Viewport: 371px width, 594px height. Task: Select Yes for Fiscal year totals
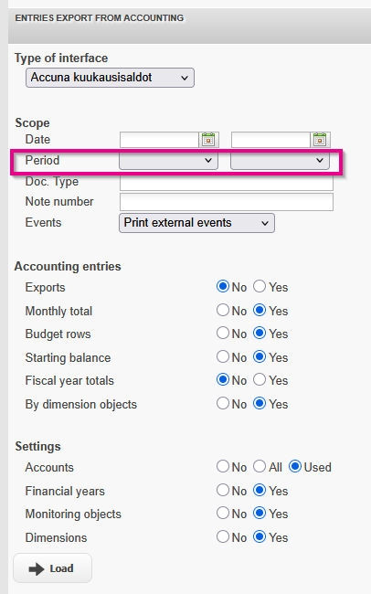[x=260, y=379]
